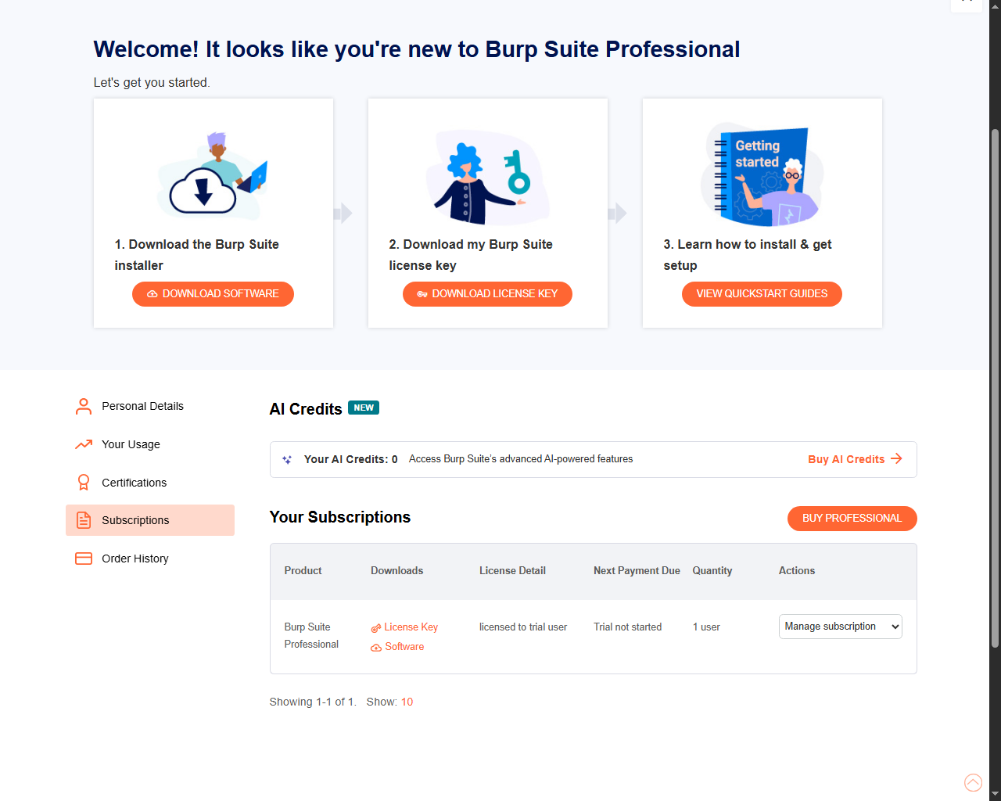Image resolution: width=1001 pixels, height=801 pixels.
Task: Click the Certifications ribbon icon
Action: [x=84, y=483]
